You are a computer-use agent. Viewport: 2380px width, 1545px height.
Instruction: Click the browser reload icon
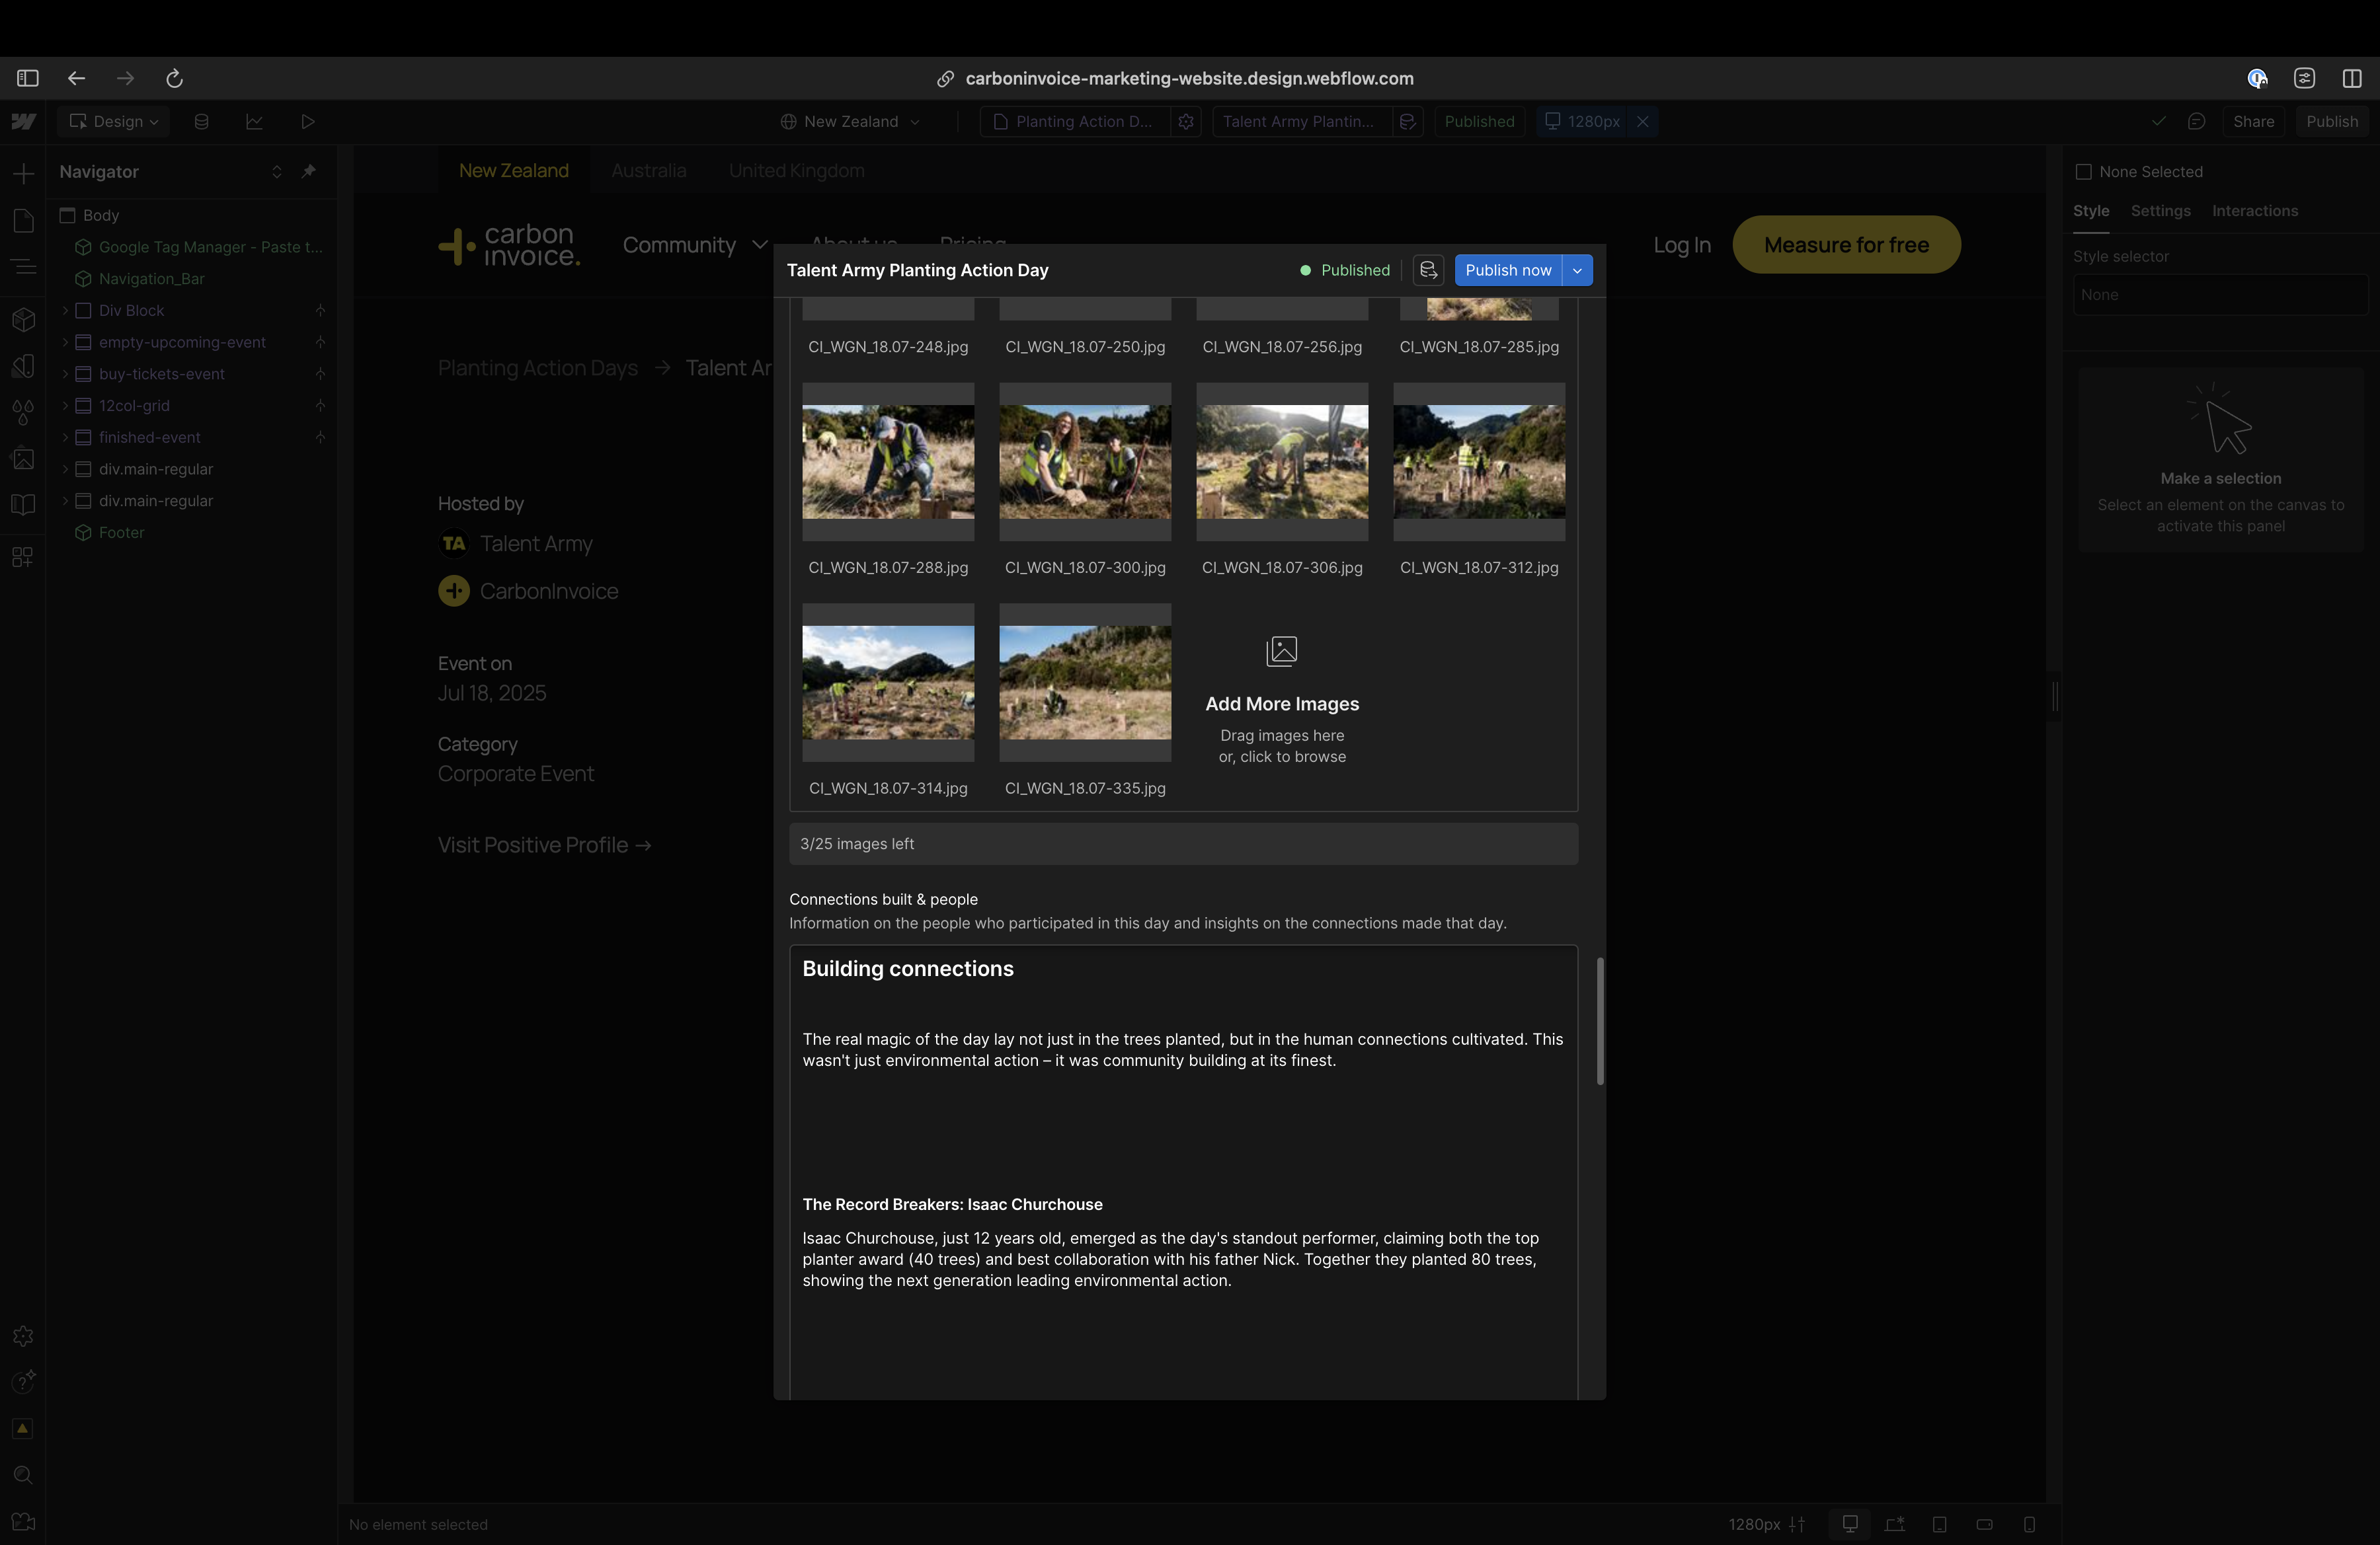click(x=174, y=78)
